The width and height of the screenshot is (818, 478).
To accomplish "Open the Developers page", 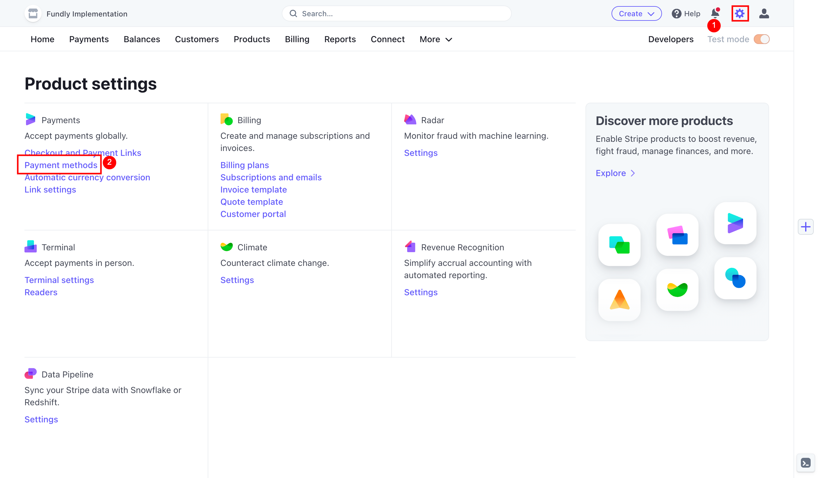I will 671,39.
